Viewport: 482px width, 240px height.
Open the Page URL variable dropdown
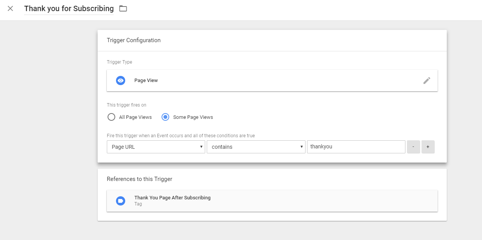coord(156,147)
